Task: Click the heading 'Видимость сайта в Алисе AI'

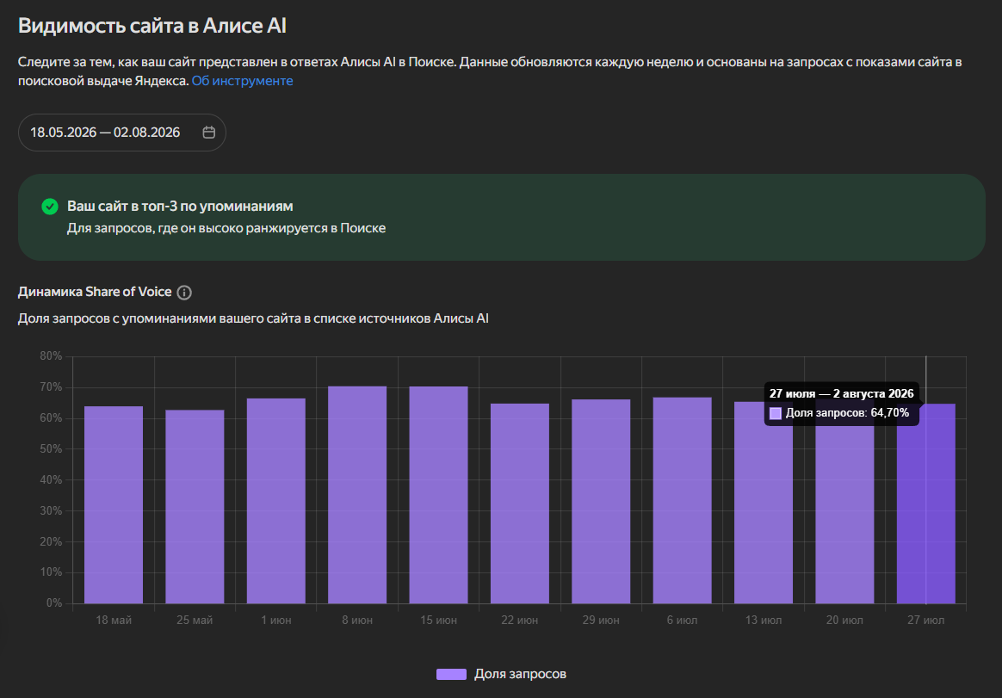Action: (x=152, y=26)
